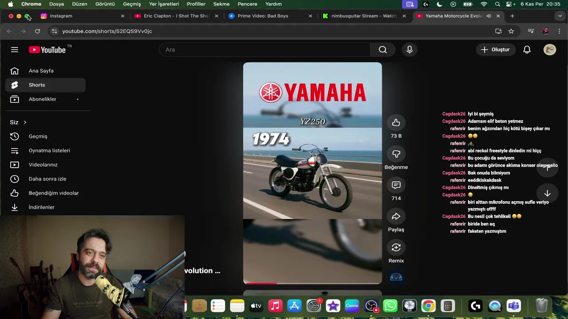Open OBS from the Dock
Image resolution: width=568 pixels, height=319 pixels.
[x=371, y=306]
